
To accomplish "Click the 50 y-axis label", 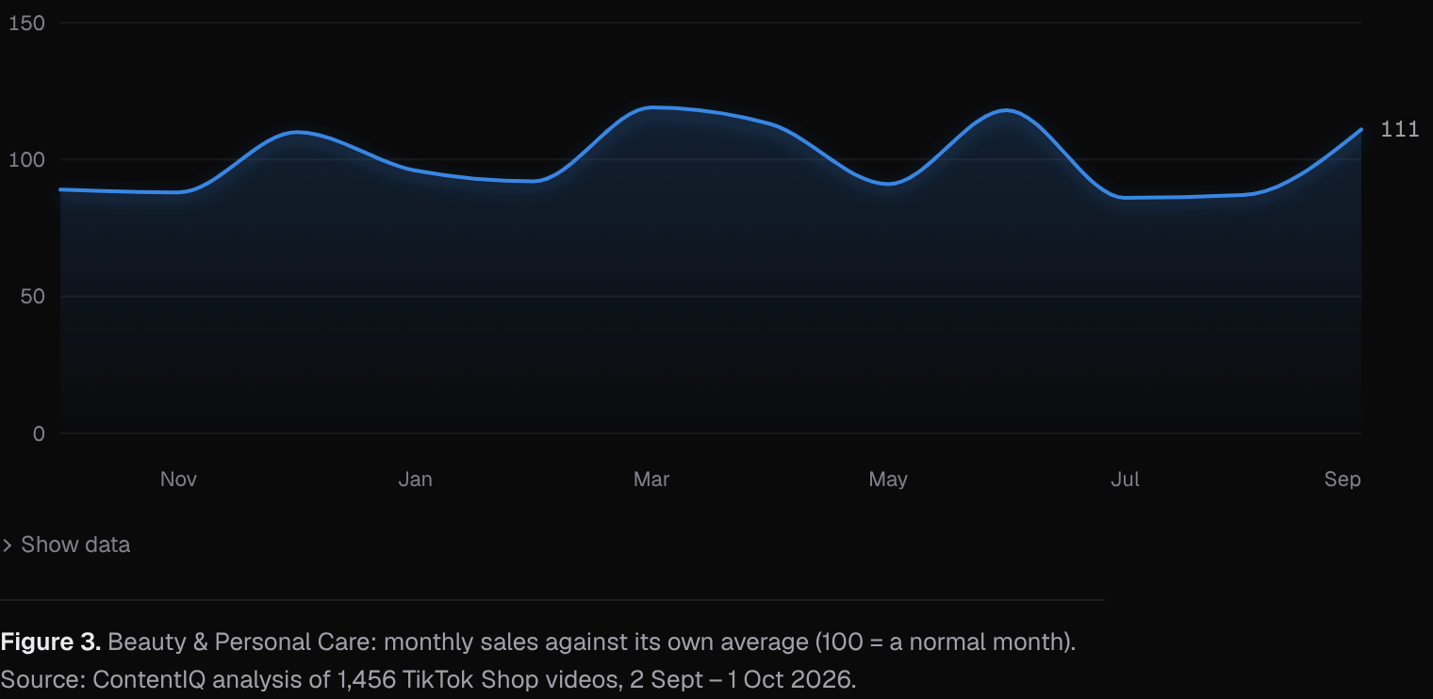I will pos(32,297).
